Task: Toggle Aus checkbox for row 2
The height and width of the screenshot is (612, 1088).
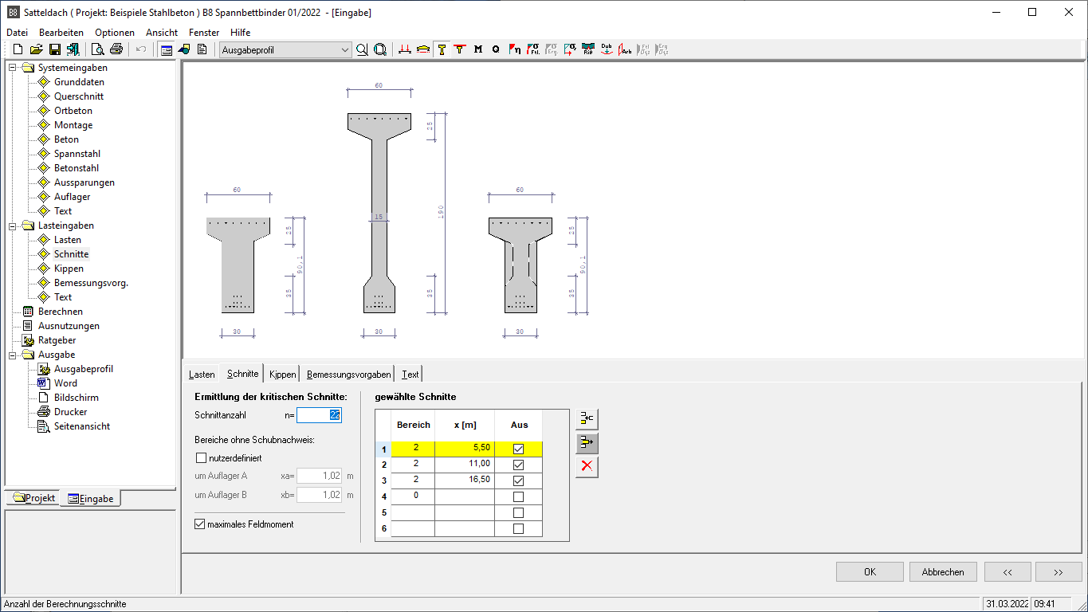Action: pos(519,465)
